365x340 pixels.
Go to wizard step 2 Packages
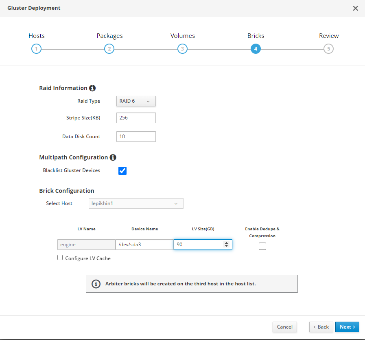pos(109,49)
